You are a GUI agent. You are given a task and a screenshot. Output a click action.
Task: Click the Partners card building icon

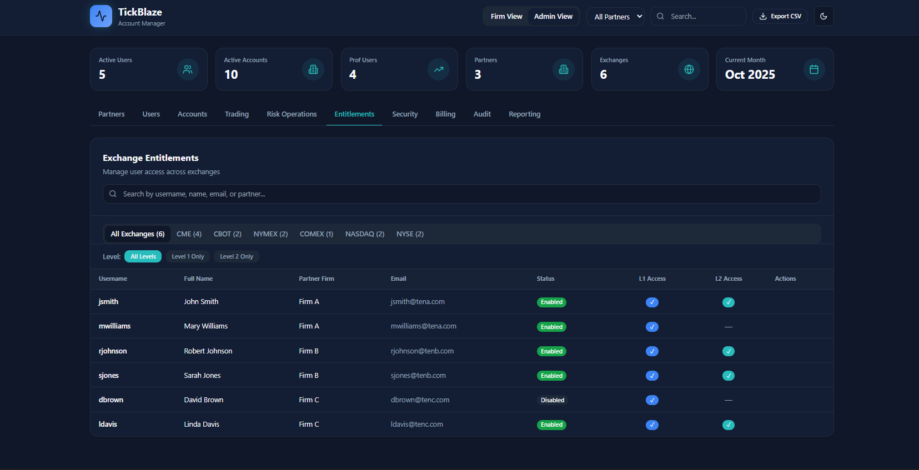pos(564,69)
